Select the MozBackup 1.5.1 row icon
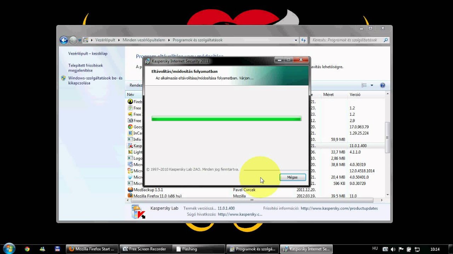The width and height of the screenshot is (453, 254). [130, 190]
